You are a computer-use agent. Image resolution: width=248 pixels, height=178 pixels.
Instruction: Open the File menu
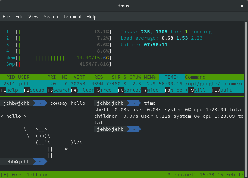pyautogui.click(x=6, y=17)
